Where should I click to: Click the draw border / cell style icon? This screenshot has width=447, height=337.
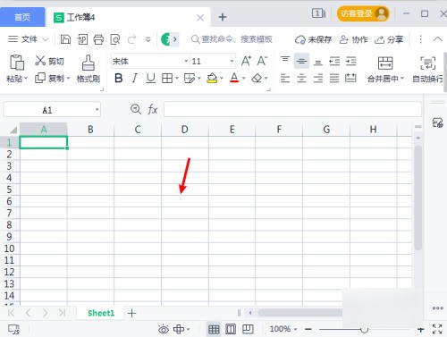point(190,79)
